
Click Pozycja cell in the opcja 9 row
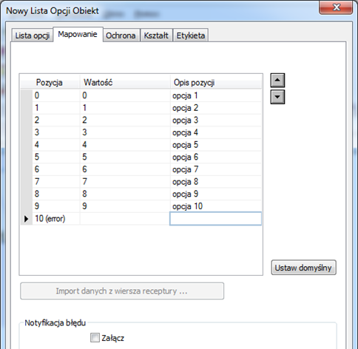[x=56, y=194]
